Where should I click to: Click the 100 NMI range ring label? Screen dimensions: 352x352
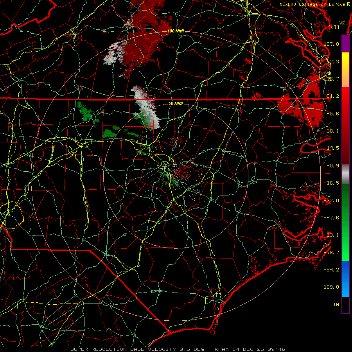(176, 31)
